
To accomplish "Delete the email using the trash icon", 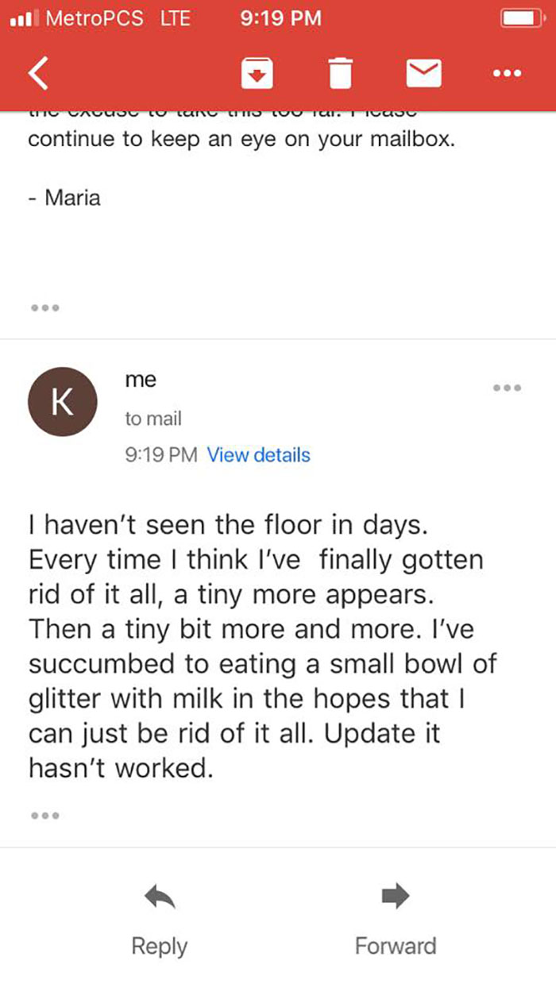I will click(x=342, y=72).
